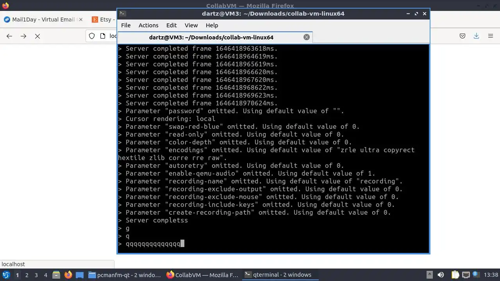Open qterminal taskbar window group
This screenshot has width=500, height=281.
tap(280, 275)
